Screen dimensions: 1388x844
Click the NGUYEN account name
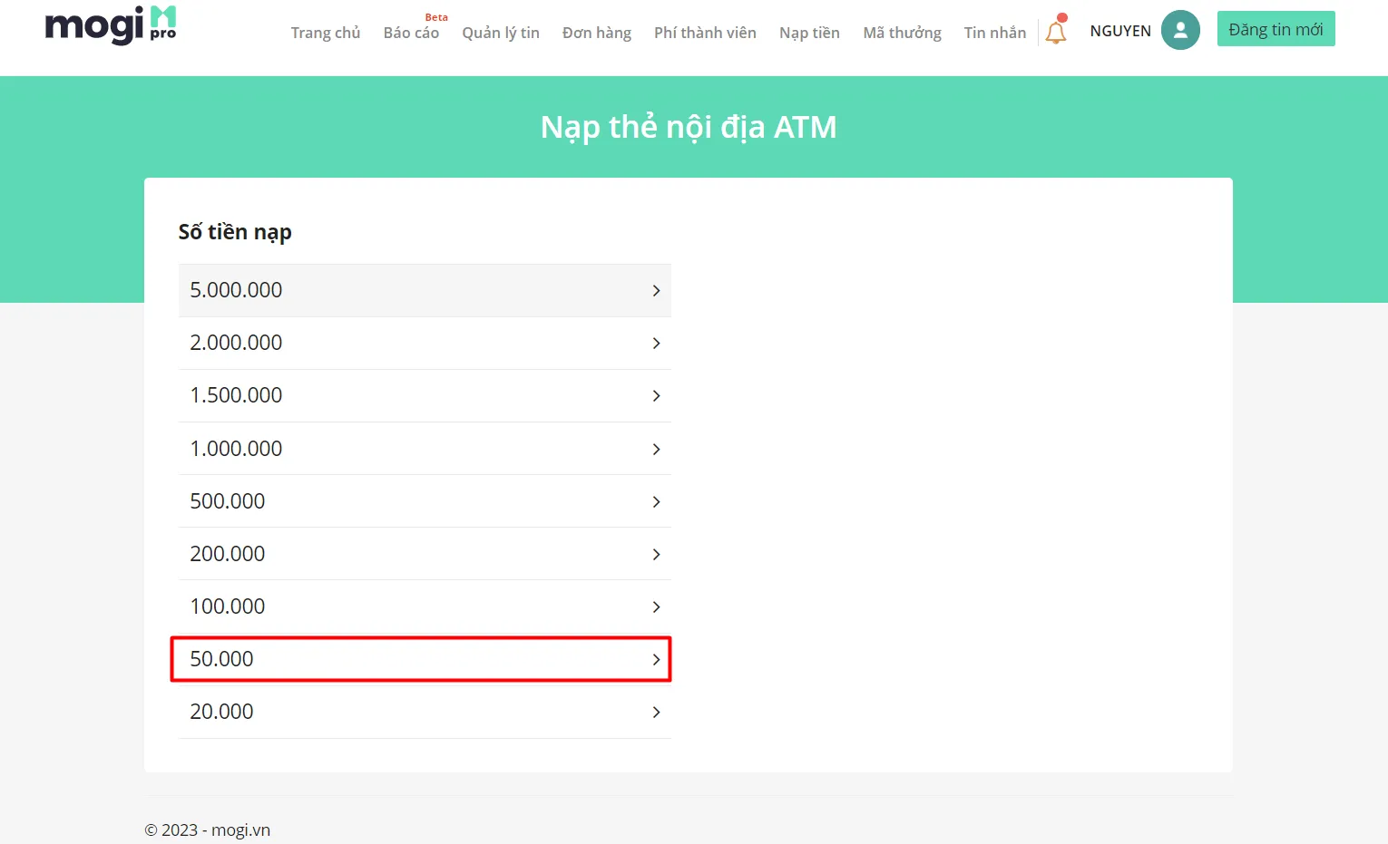(1120, 31)
